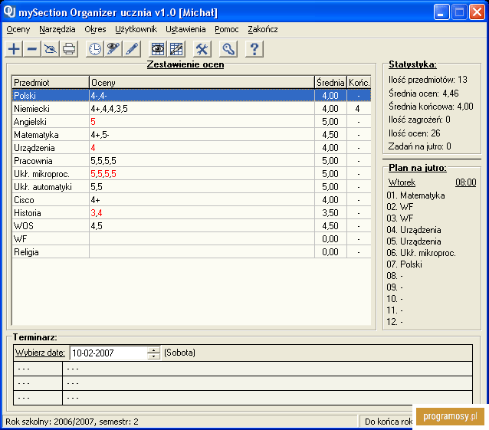Click the Przedmiot column header

51,82
